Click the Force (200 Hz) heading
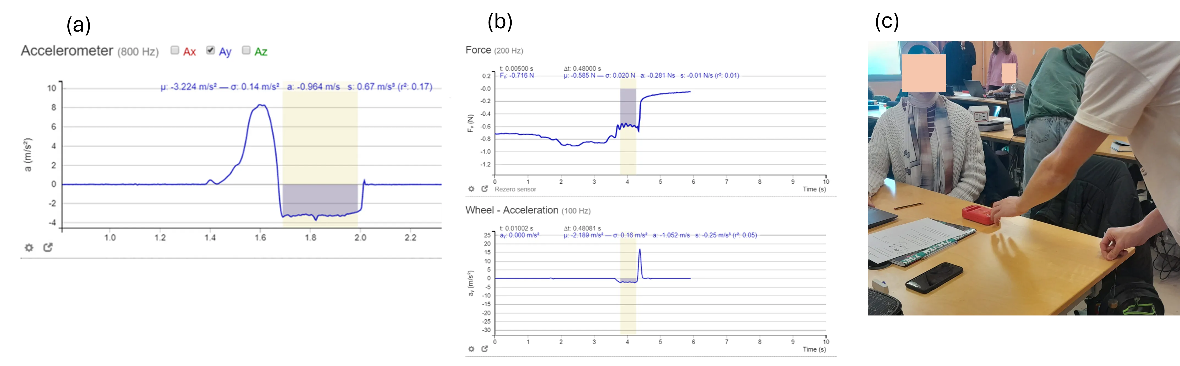This screenshot has height=366, width=1180. click(494, 50)
